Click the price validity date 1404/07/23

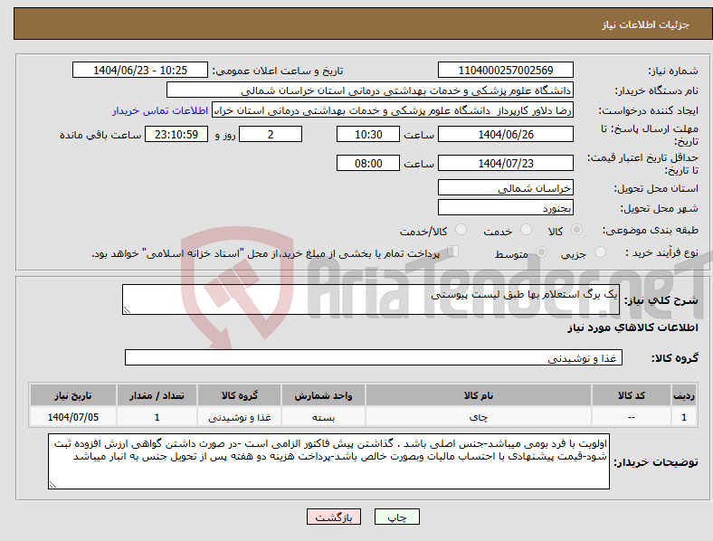coord(506,163)
